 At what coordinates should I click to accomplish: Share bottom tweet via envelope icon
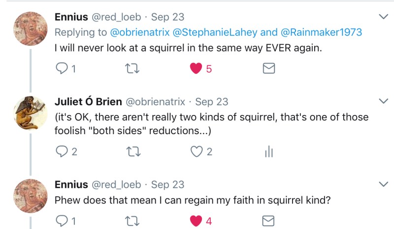point(268,221)
